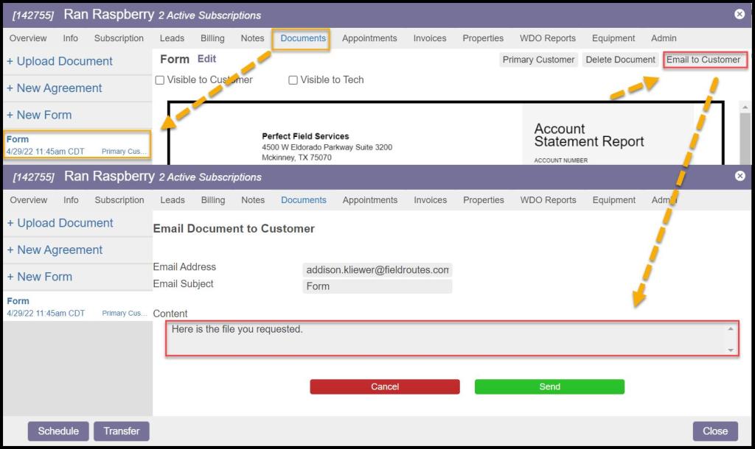Image resolution: width=755 pixels, height=449 pixels.
Task: Click Edit link next to Form title
Action: [x=206, y=59]
